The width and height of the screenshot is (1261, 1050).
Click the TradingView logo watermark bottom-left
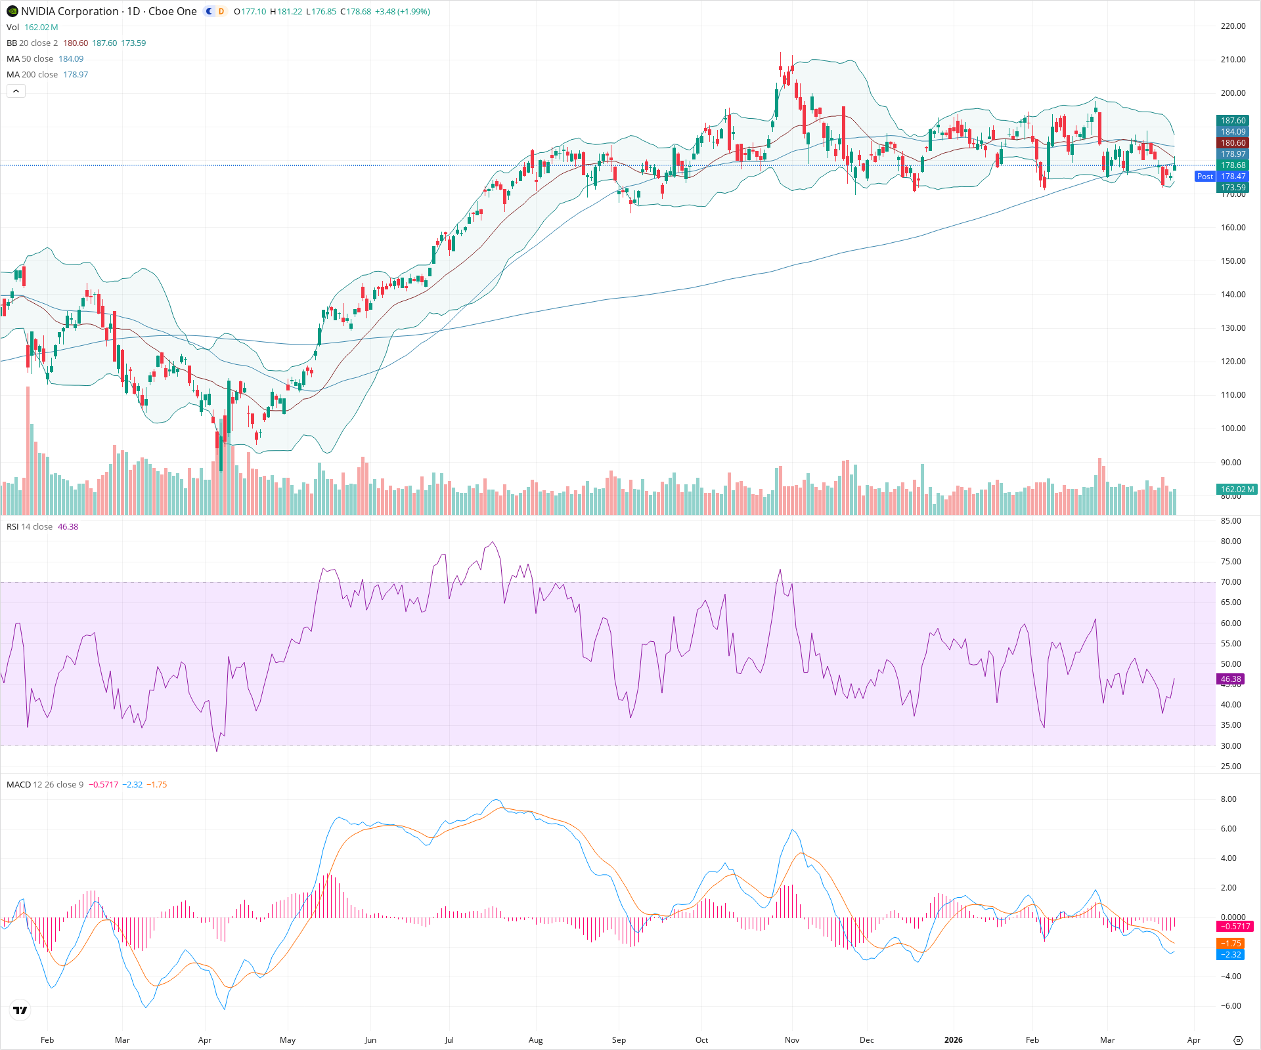[20, 1010]
